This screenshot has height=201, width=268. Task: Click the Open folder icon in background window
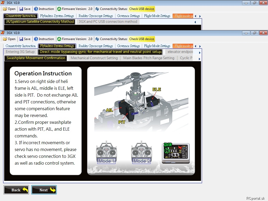pos(5,9)
